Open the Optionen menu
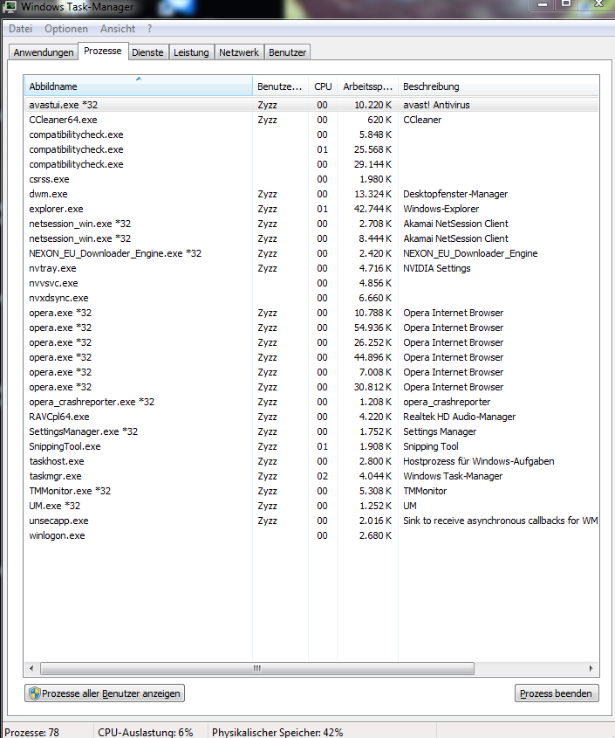 pyautogui.click(x=65, y=29)
